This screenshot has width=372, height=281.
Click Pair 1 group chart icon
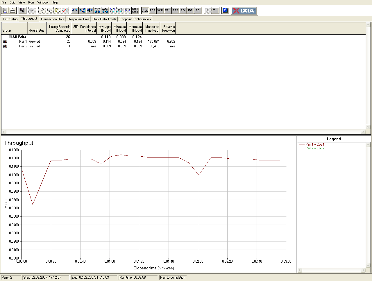tap(5, 42)
